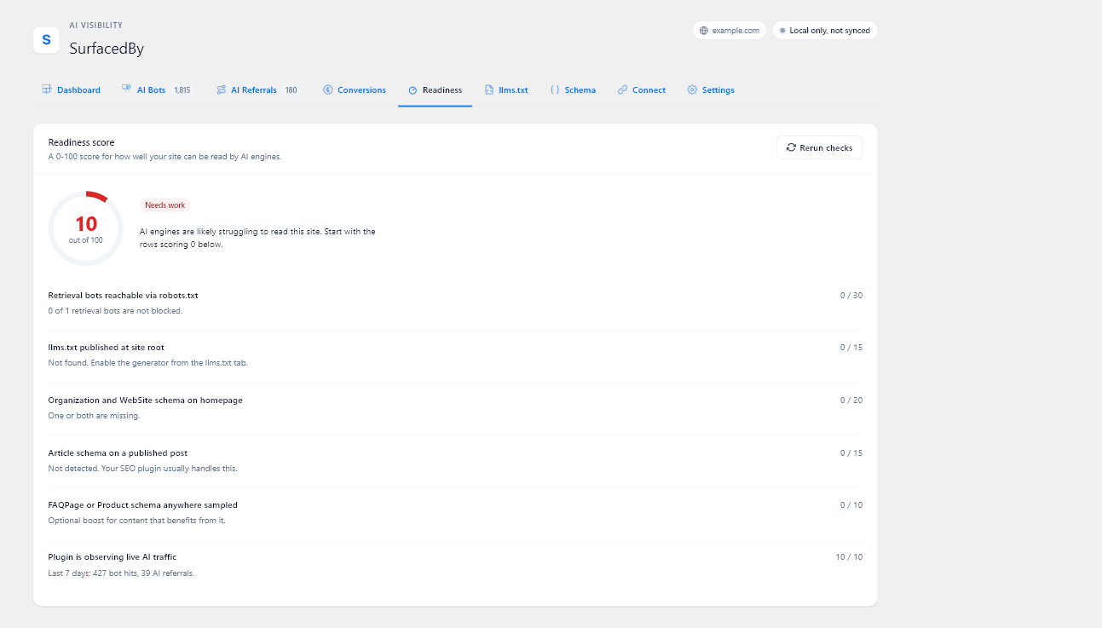Click the "AI engines are likely struggling" message
The width and height of the screenshot is (1102, 628).
point(257,238)
